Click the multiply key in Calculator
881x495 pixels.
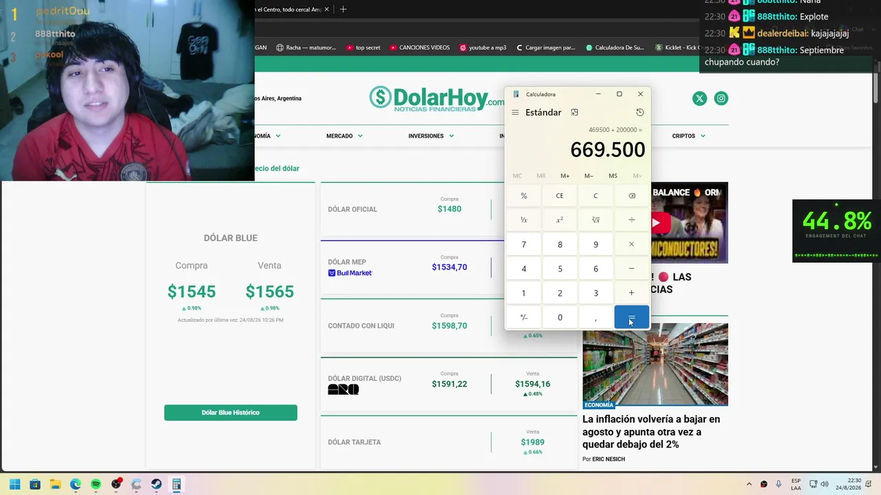[x=632, y=244]
